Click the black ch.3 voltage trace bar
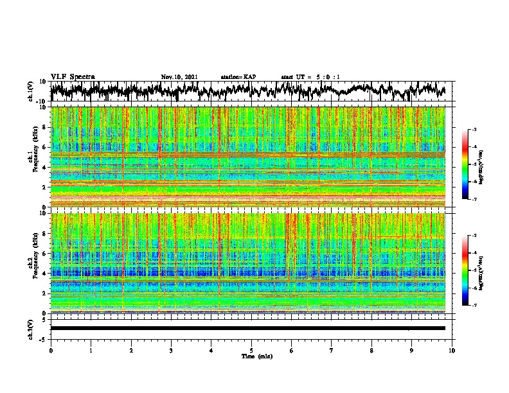This screenshot has width=509, height=393. pos(248,328)
